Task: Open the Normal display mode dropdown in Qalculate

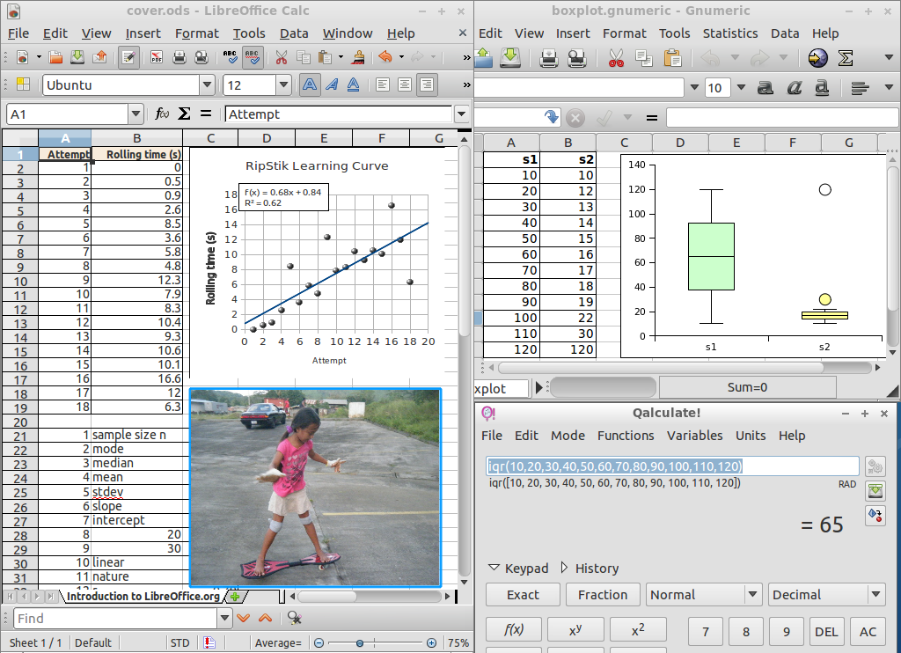Action: [704, 594]
